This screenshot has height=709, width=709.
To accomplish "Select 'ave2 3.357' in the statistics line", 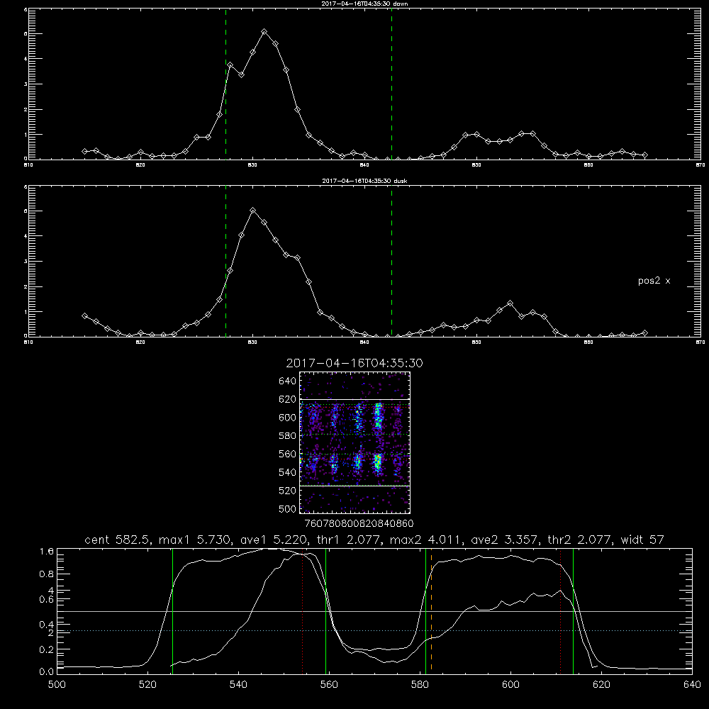I will point(506,540).
